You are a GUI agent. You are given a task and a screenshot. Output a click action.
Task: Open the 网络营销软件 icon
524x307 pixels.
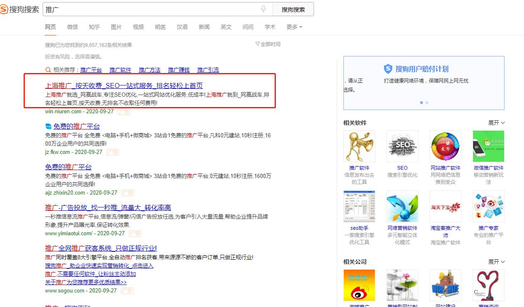pos(402,206)
